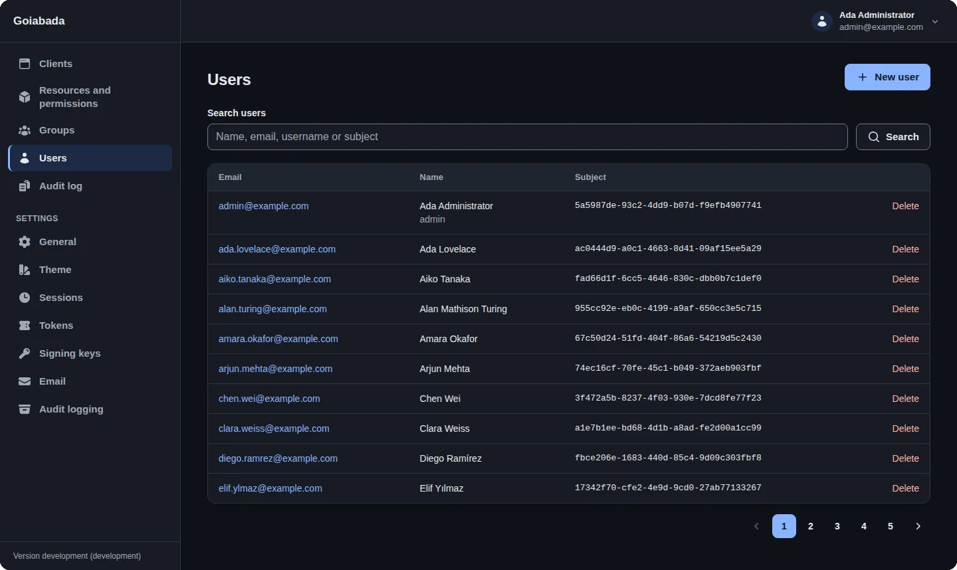Open General settings
Screen dimensions: 957x570
tap(90, 242)
